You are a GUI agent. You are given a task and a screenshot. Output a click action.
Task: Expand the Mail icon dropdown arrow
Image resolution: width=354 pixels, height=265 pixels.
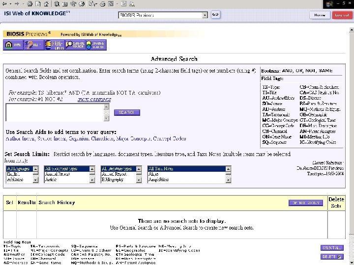click(x=96, y=4)
